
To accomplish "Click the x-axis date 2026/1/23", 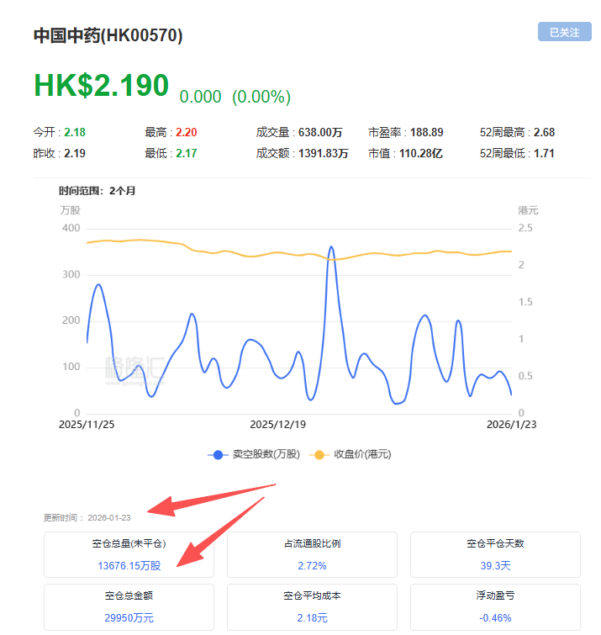I will click(x=511, y=425).
